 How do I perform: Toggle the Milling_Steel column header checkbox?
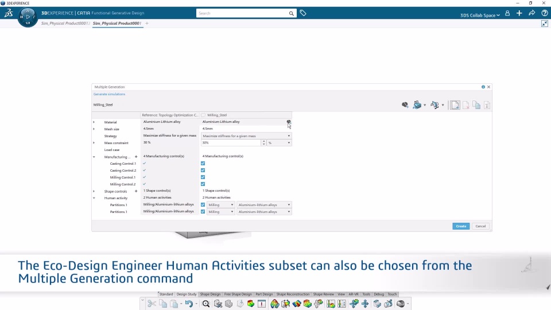coord(203,115)
